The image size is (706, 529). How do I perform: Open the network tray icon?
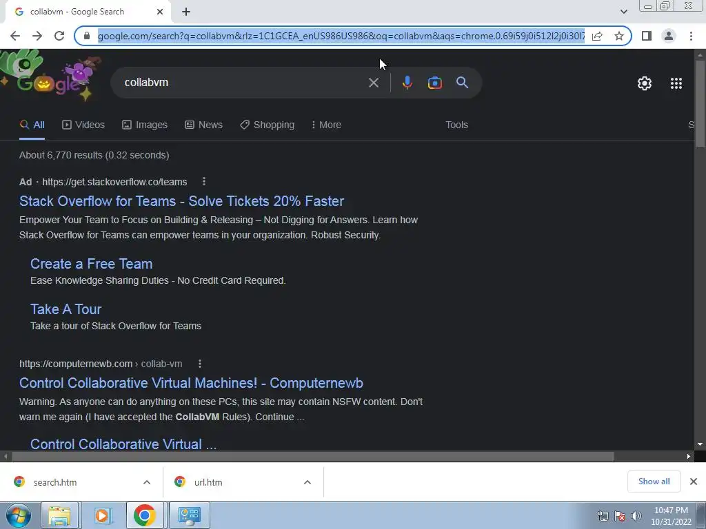603,516
